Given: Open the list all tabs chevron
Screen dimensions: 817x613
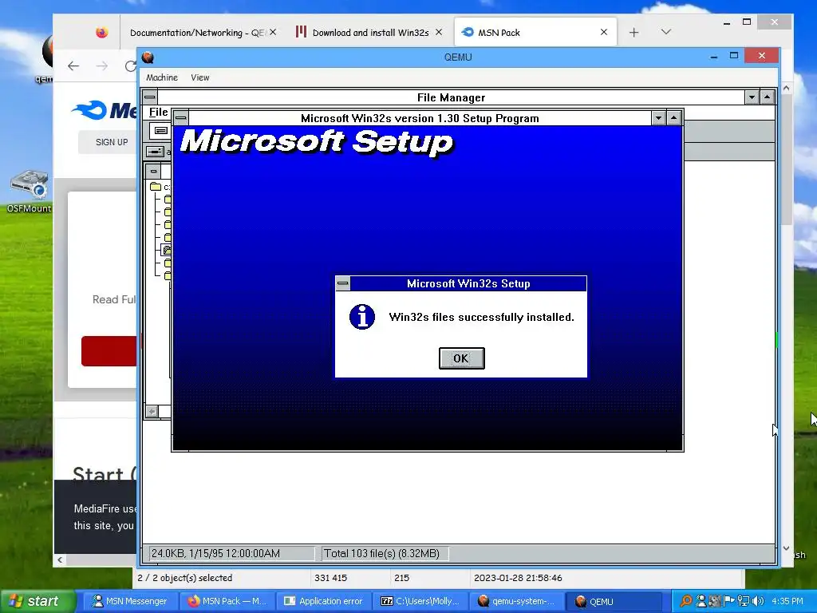Looking at the screenshot, I should (x=665, y=32).
